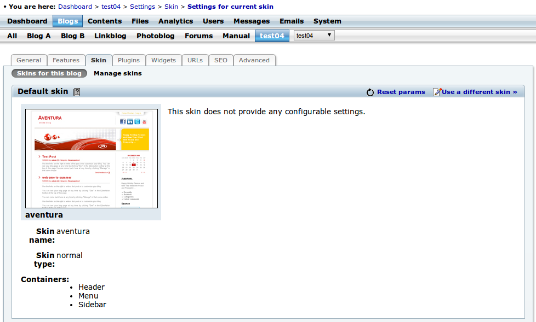Open the Analytics menu
536x322 pixels.
[x=176, y=21]
